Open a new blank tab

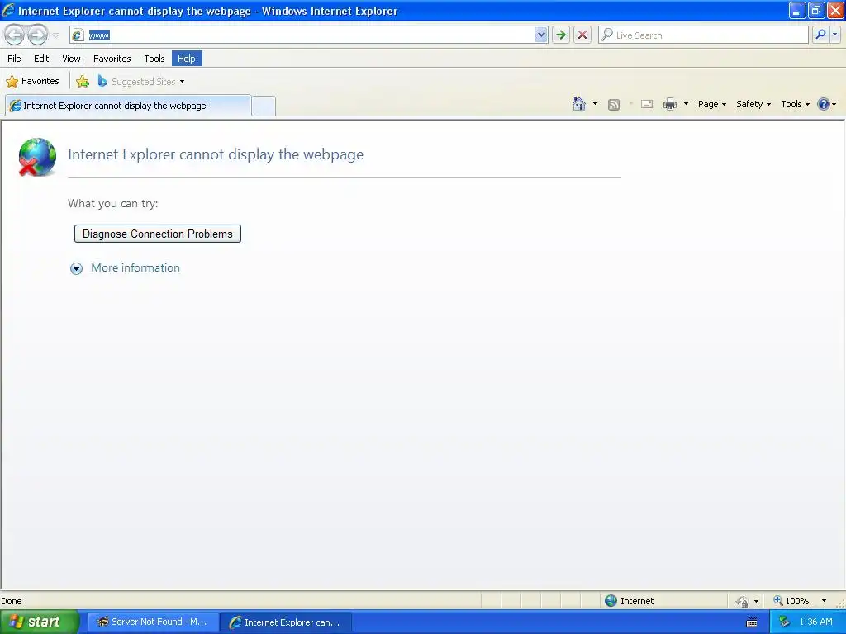tap(264, 106)
